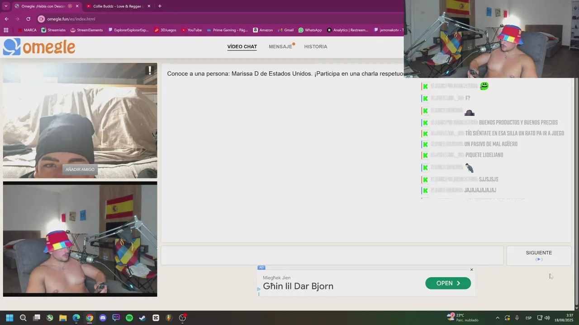579x325 pixels.
Task: Open the Analytics Restream bookmark
Action: pos(347,30)
